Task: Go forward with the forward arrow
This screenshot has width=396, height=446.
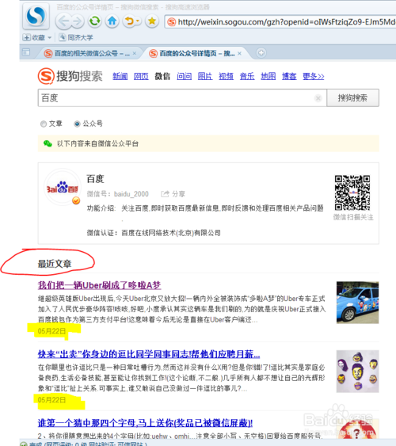Action: tap(77, 21)
